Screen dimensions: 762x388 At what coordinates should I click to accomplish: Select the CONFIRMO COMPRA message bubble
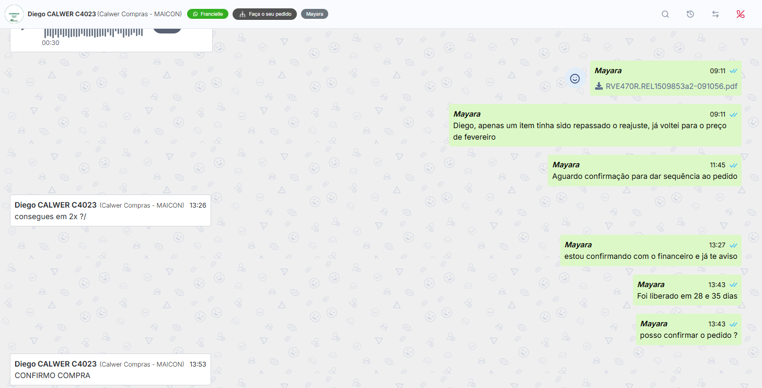click(x=110, y=370)
